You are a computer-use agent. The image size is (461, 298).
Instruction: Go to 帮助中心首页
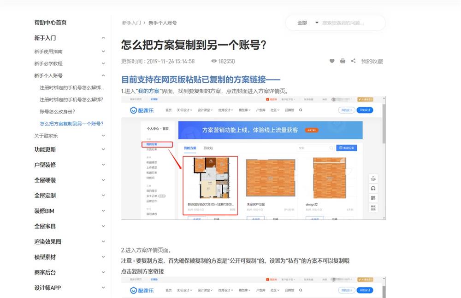(x=50, y=23)
